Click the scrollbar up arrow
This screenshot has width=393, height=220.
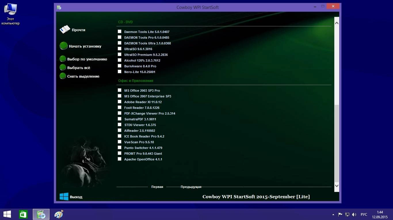tap(337, 23)
